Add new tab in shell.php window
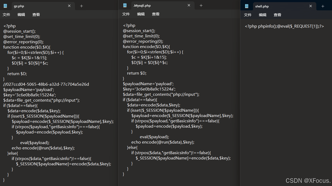The height and width of the screenshot is (186, 332). pyautogui.click(x=323, y=6)
